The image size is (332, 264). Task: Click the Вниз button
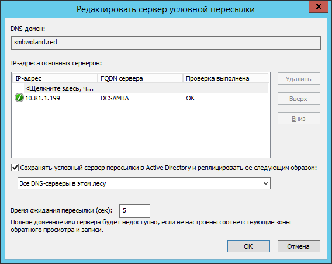pos(299,118)
